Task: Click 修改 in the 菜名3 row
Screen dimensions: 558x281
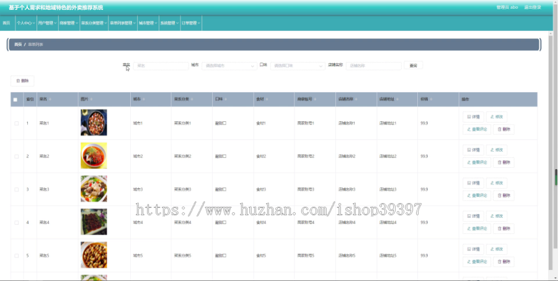Action: tap(497, 183)
